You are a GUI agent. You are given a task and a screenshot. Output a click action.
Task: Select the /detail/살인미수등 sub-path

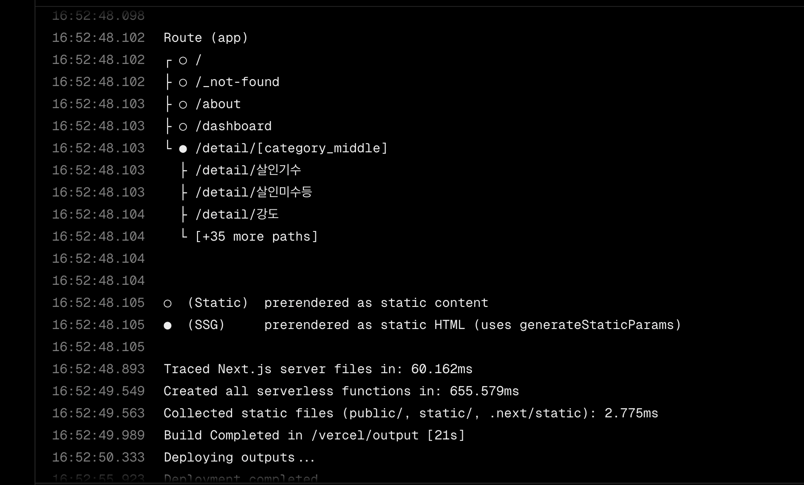click(254, 192)
